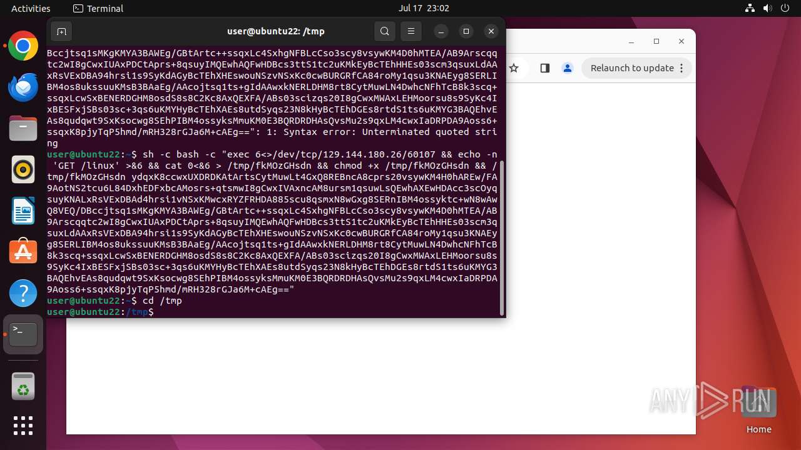The image size is (801, 450).
Task: Open new tab button in Terminal
Action: (61, 31)
